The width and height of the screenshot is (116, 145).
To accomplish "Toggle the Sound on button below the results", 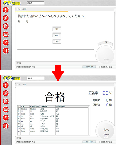I will click(89, 142).
